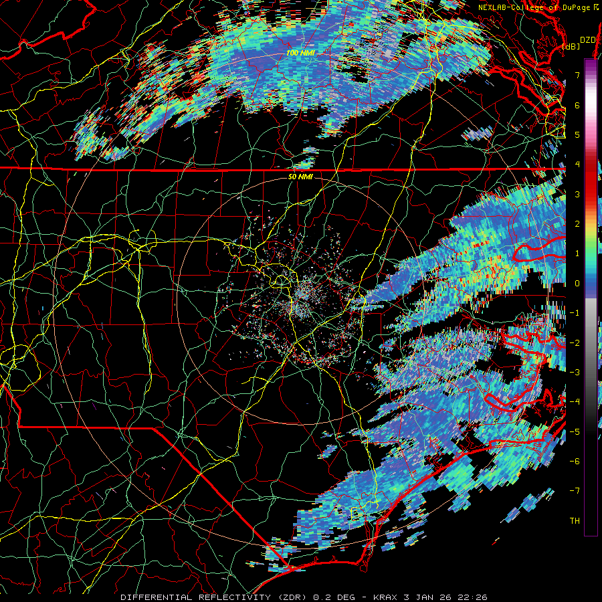
Task: Click the 5 tick label on scale
Action: coord(577,134)
